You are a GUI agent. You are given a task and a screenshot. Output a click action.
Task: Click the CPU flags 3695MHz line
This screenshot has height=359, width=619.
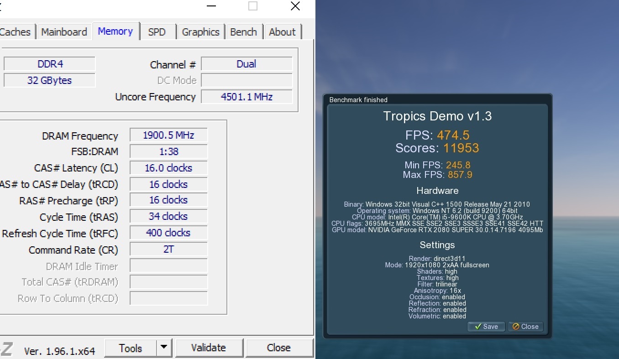437,224
